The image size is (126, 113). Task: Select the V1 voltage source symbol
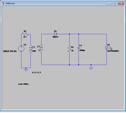click(x=21, y=48)
